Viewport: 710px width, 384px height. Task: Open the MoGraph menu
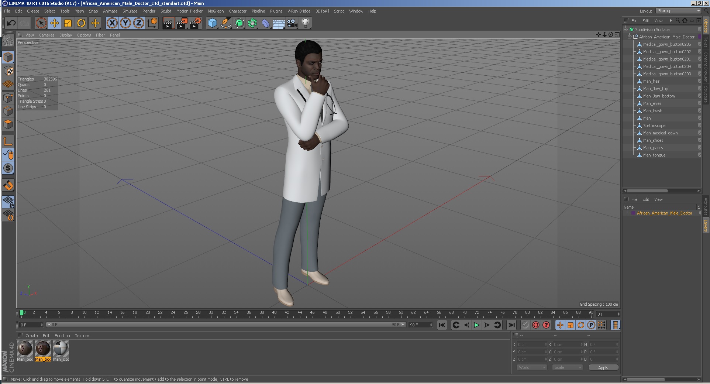pos(216,11)
